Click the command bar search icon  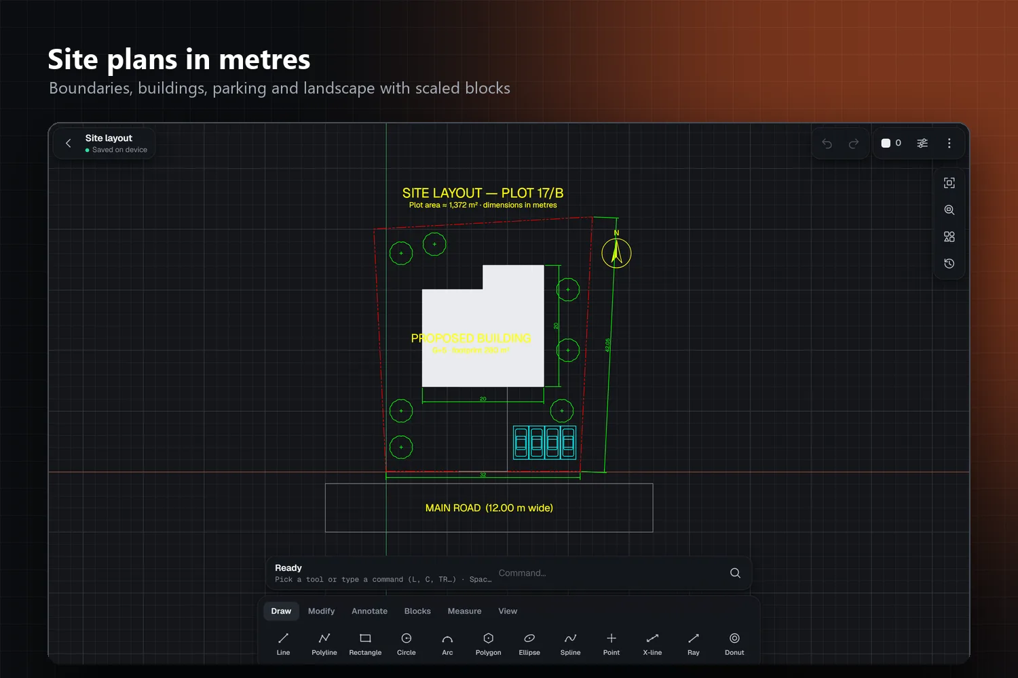[735, 573]
